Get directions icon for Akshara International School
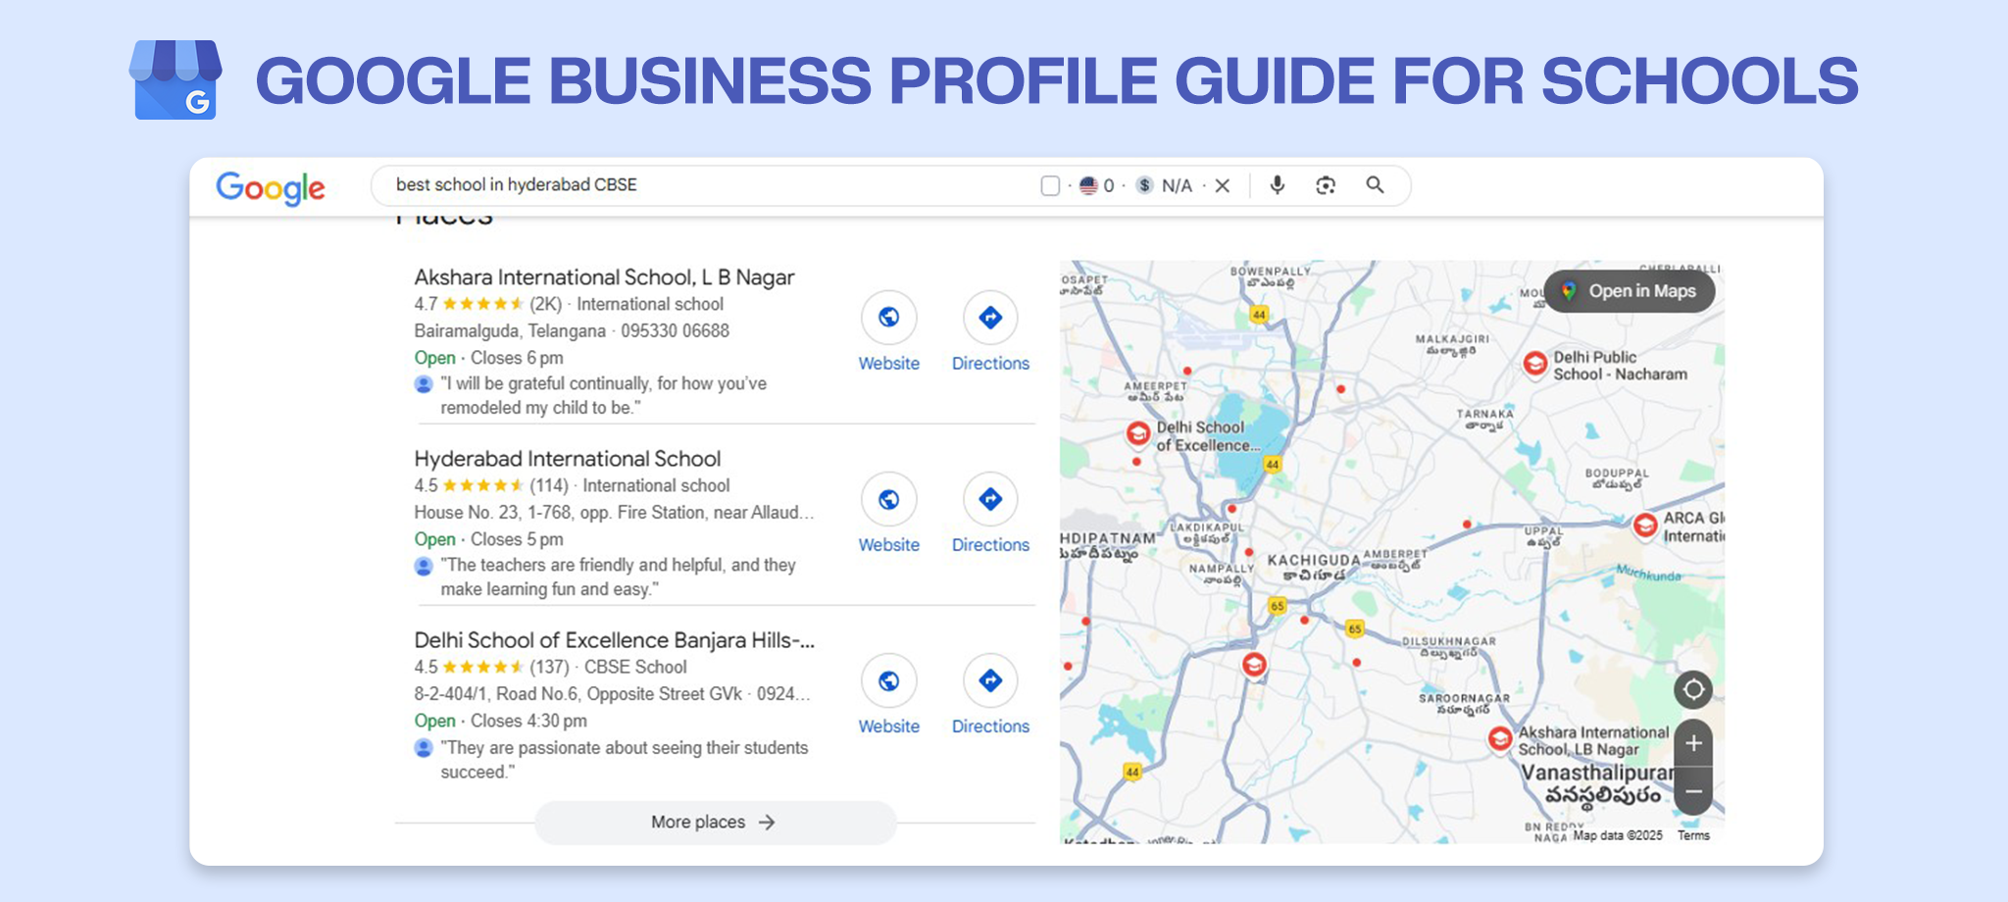 (990, 318)
